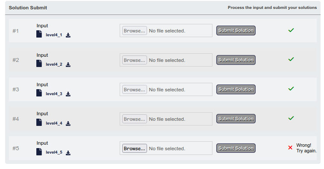Screen dimensions: 324x169
Task: Download the level4_5 input file
Action: (68, 153)
